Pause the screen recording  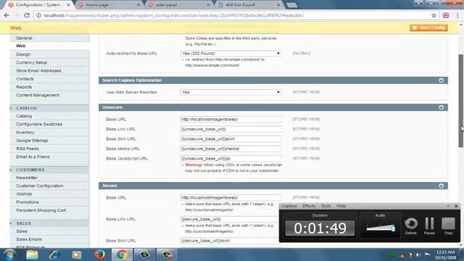[x=429, y=226]
